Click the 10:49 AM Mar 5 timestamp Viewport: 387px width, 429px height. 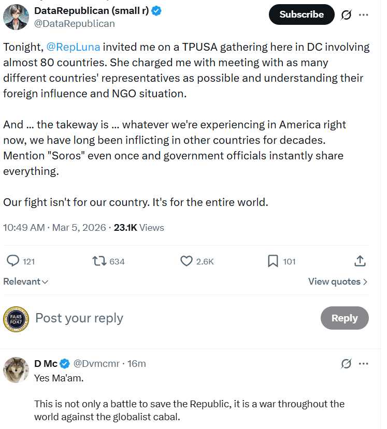pyautogui.click(x=54, y=228)
